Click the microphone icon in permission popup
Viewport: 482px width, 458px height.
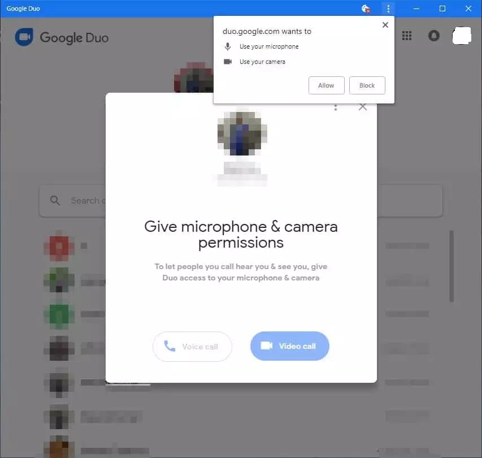click(228, 47)
